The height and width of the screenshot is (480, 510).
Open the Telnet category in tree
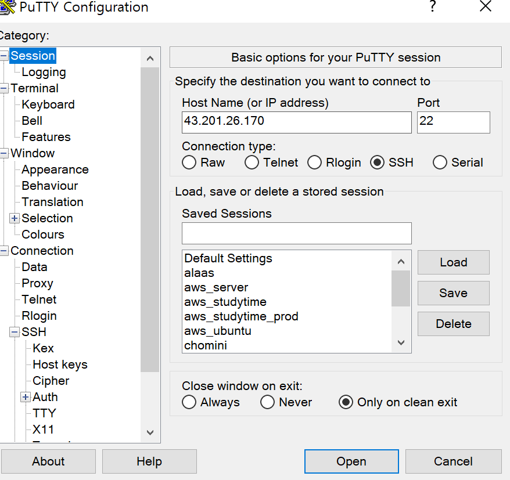pyautogui.click(x=39, y=299)
